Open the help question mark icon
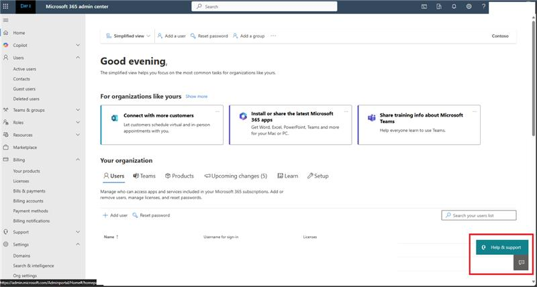This screenshot has height=287, width=537. pyautogui.click(x=483, y=7)
